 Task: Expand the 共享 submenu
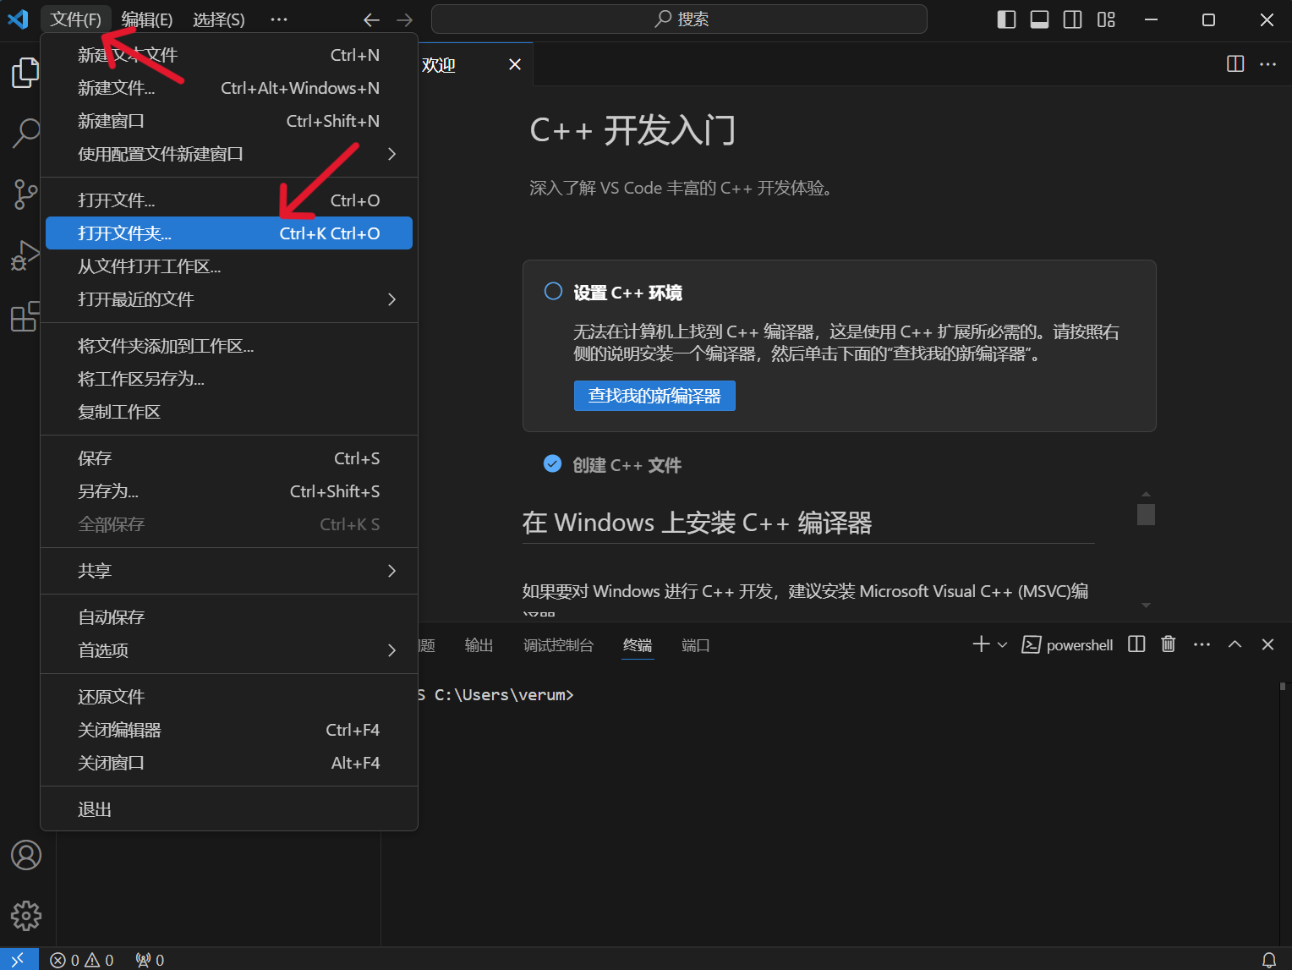click(229, 571)
